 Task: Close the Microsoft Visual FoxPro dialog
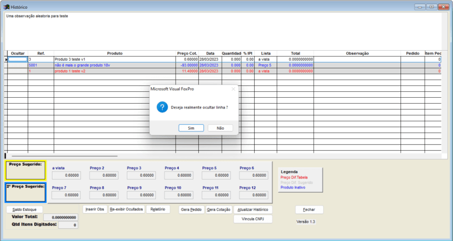coord(233,89)
